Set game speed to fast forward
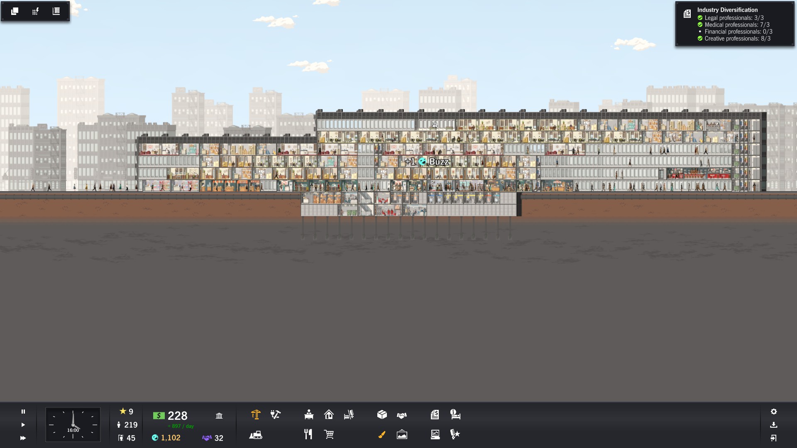Image resolution: width=797 pixels, height=448 pixels. tap(23, 438)
